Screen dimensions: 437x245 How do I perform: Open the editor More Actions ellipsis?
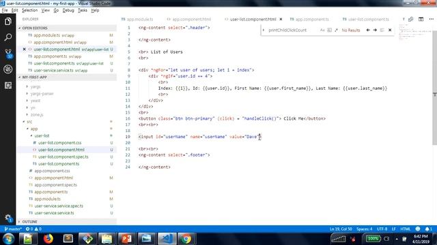point(431,19)
